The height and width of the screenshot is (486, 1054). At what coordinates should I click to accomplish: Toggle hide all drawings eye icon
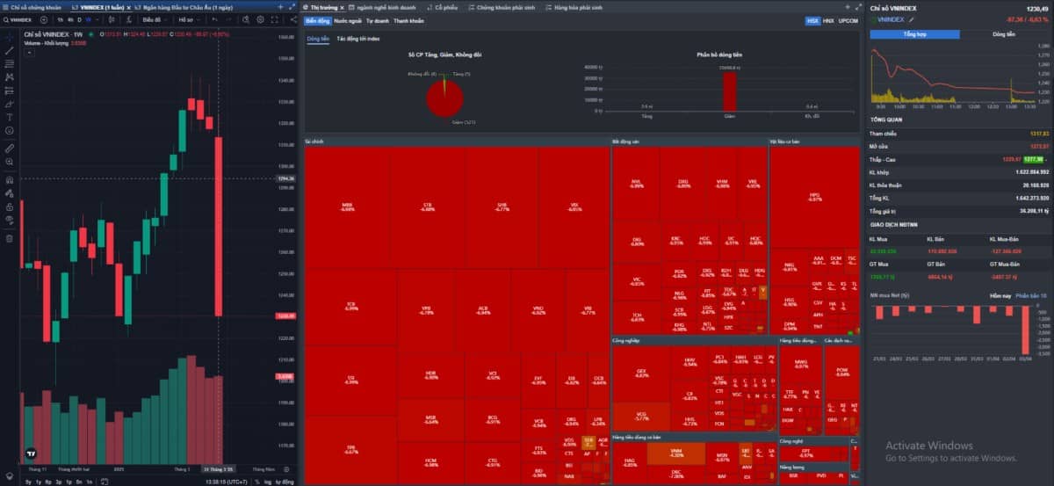tap(10, 220)
